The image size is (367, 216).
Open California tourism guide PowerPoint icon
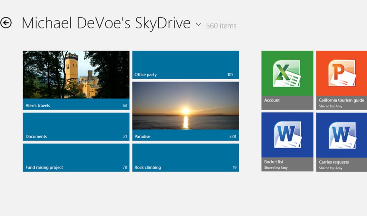click(342, 73)
